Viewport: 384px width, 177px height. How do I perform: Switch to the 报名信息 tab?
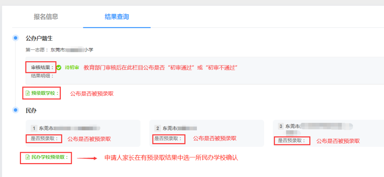(x=46, y=16)
